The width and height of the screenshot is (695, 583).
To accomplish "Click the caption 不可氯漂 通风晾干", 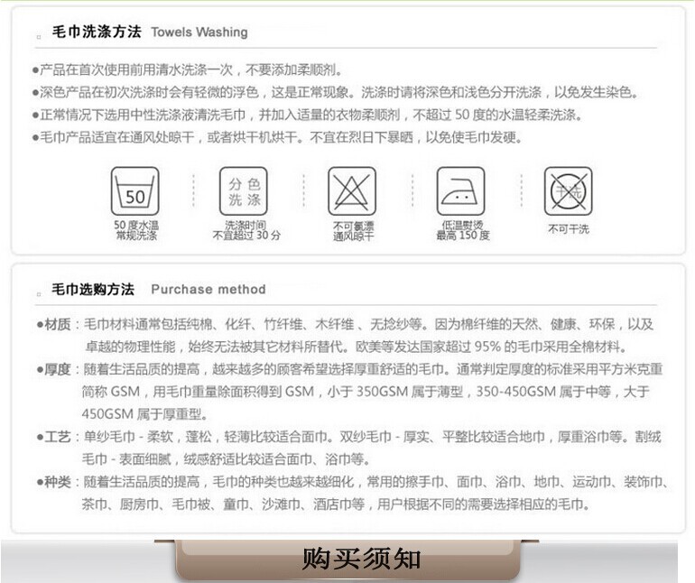I will click(x=353, y=231).
